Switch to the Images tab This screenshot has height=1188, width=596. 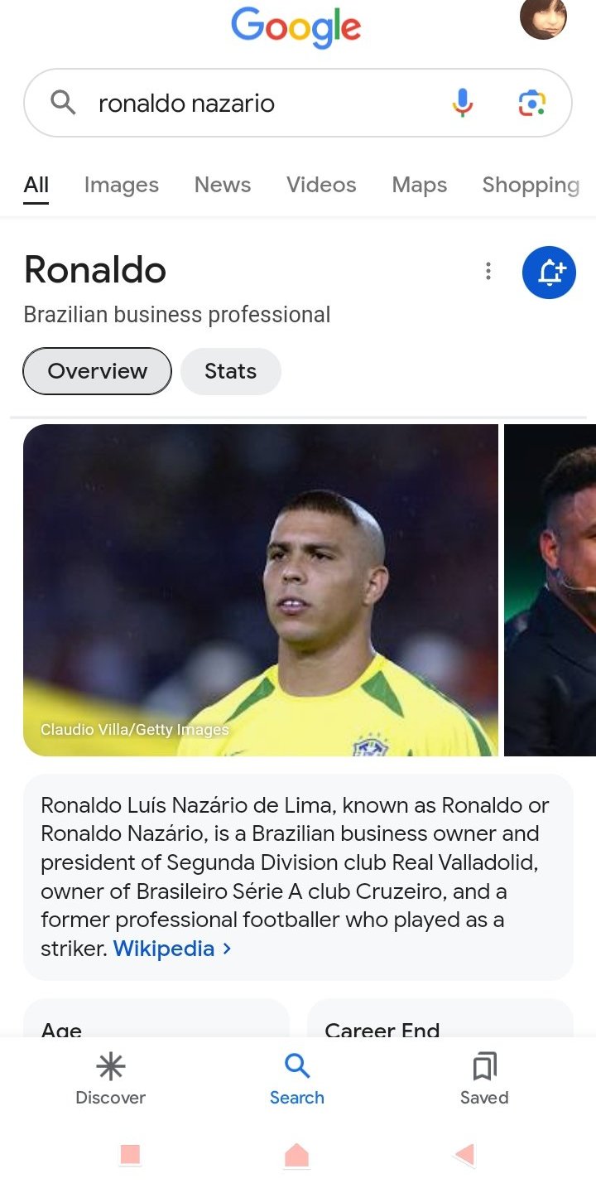coord(122,185)
